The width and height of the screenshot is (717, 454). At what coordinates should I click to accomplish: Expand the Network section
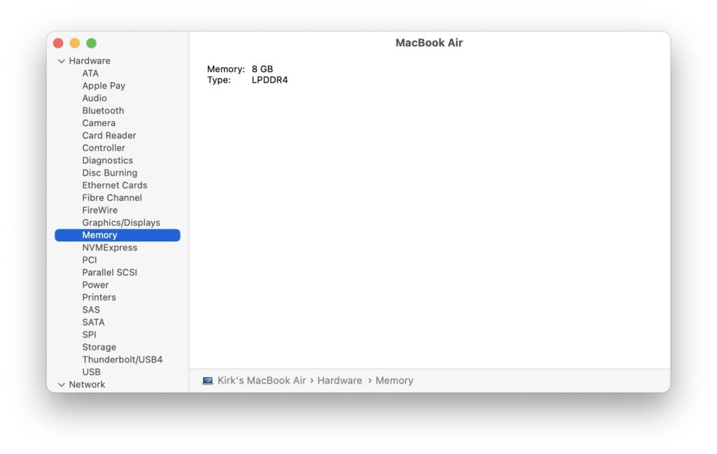tap(62, 384)
